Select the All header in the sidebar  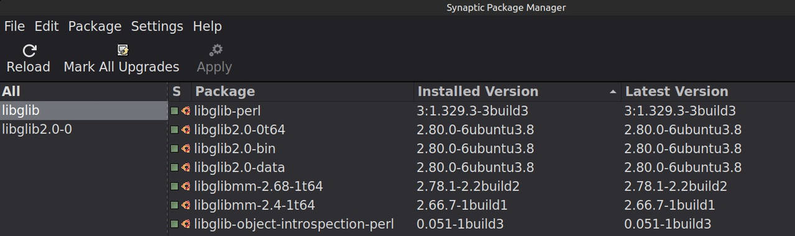(x=84, y=91)
